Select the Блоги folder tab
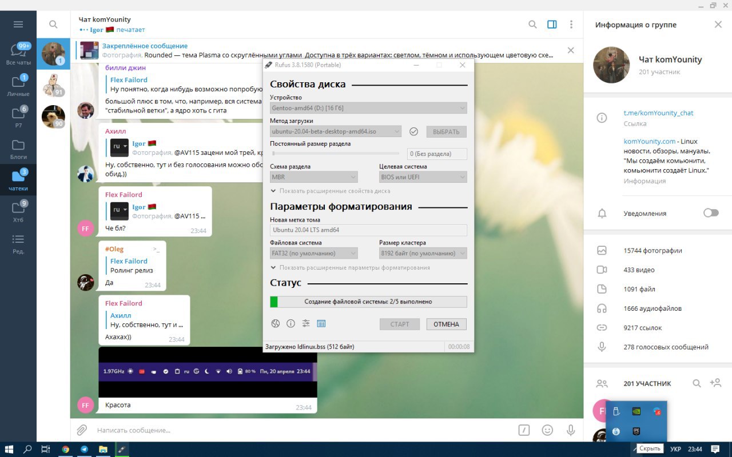This screenshot has height=457, width=732. tap(18, 149)
